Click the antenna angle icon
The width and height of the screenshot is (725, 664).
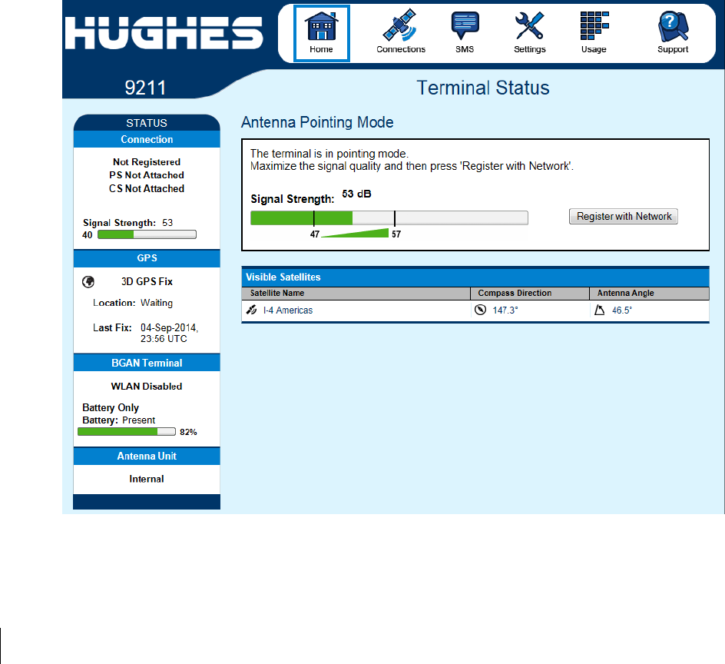pyautogui.click(x=599, y=310)
